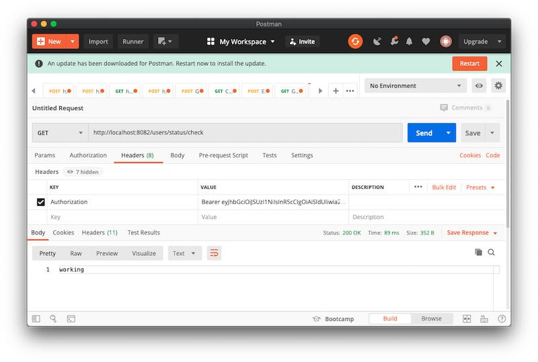Switch to Build mode

(x=390, y=318)
